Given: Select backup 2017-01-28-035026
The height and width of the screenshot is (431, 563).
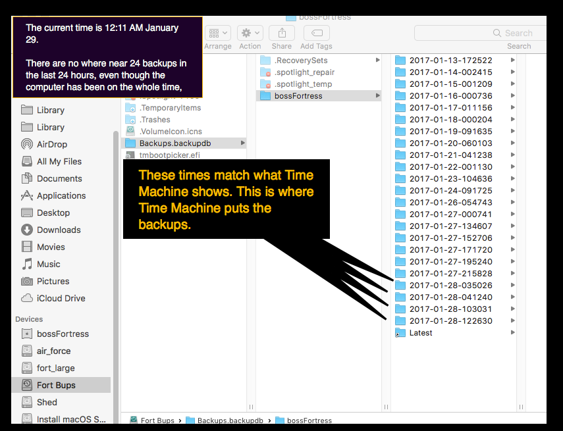Looking at the screenshot, I should pos(454,286).
